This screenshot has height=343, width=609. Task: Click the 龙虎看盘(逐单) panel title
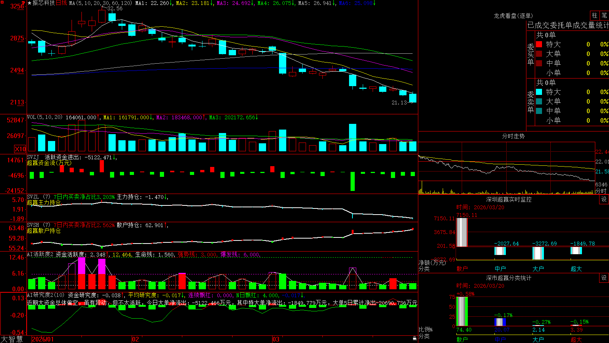513,16
